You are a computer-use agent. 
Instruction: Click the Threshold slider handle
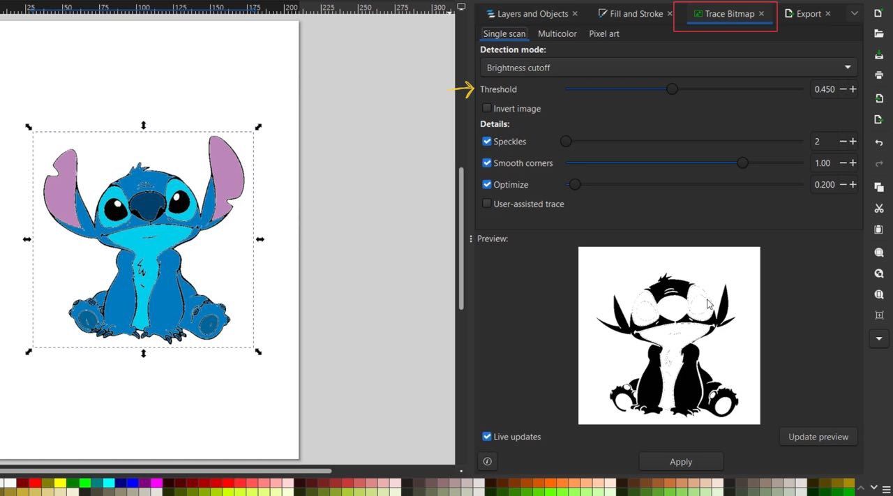pos(672,89)
